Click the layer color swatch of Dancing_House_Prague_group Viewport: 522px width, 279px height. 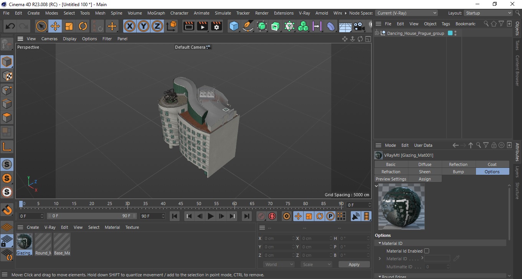(x=450, y=33)
